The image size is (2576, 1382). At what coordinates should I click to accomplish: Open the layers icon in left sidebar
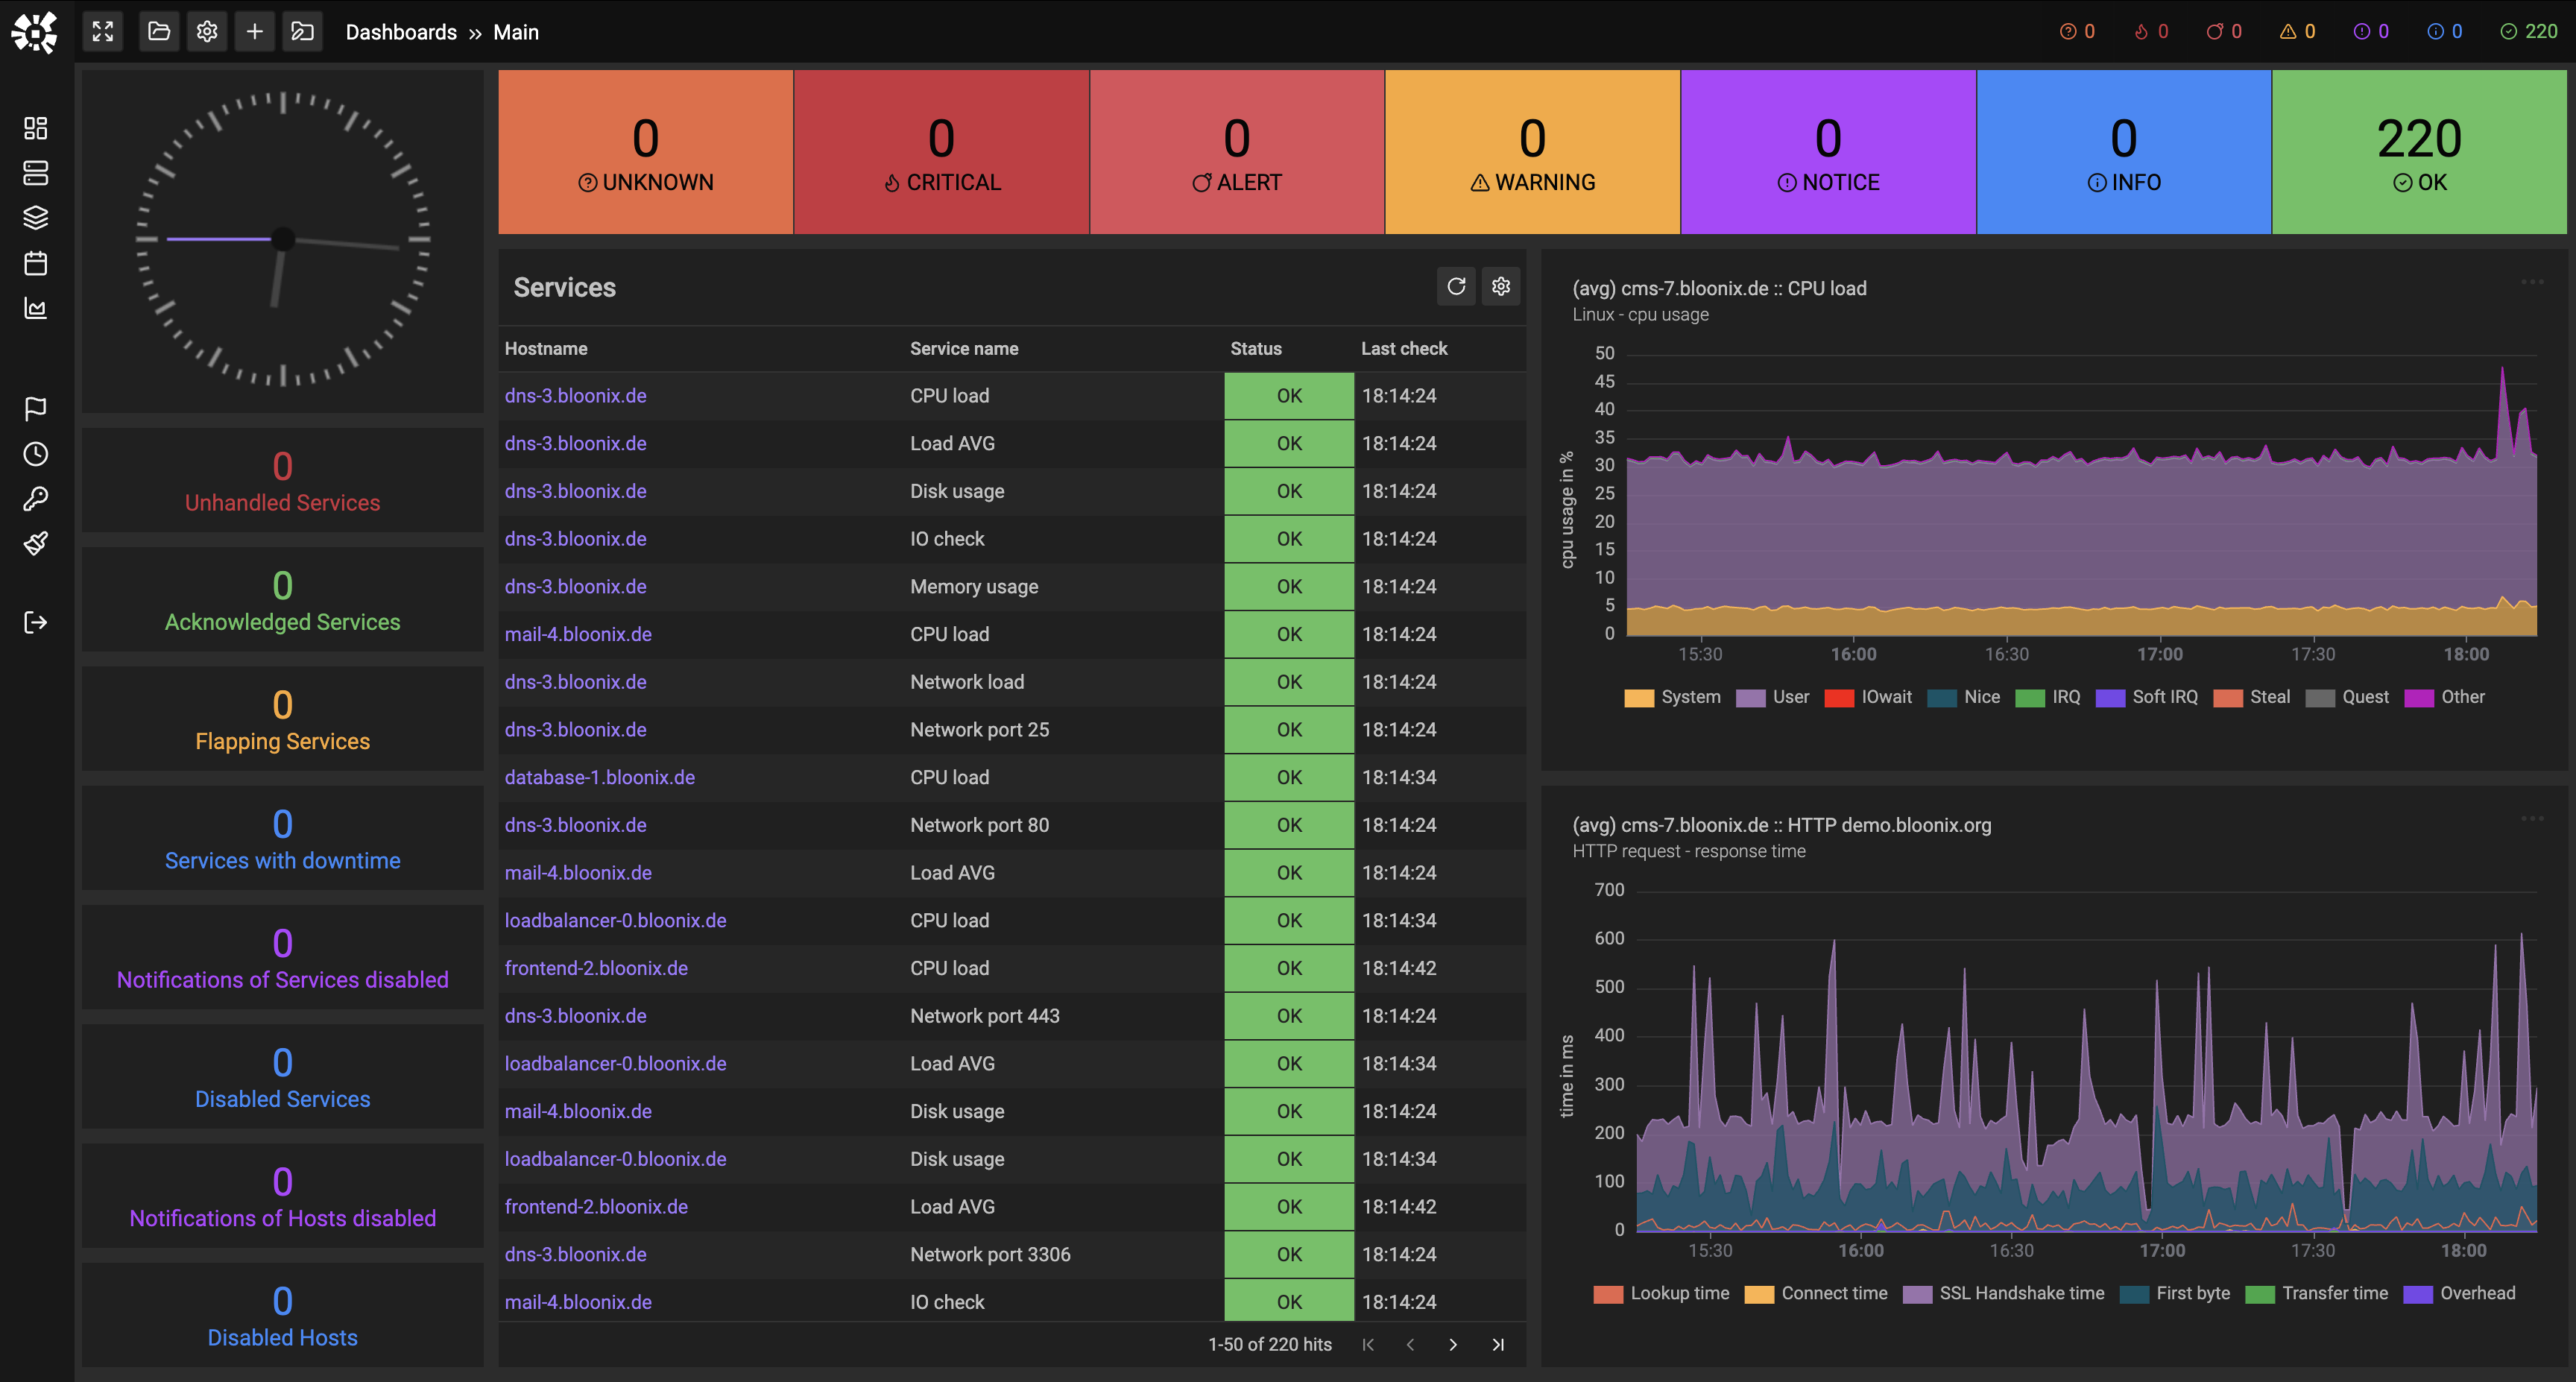point(36,217)
